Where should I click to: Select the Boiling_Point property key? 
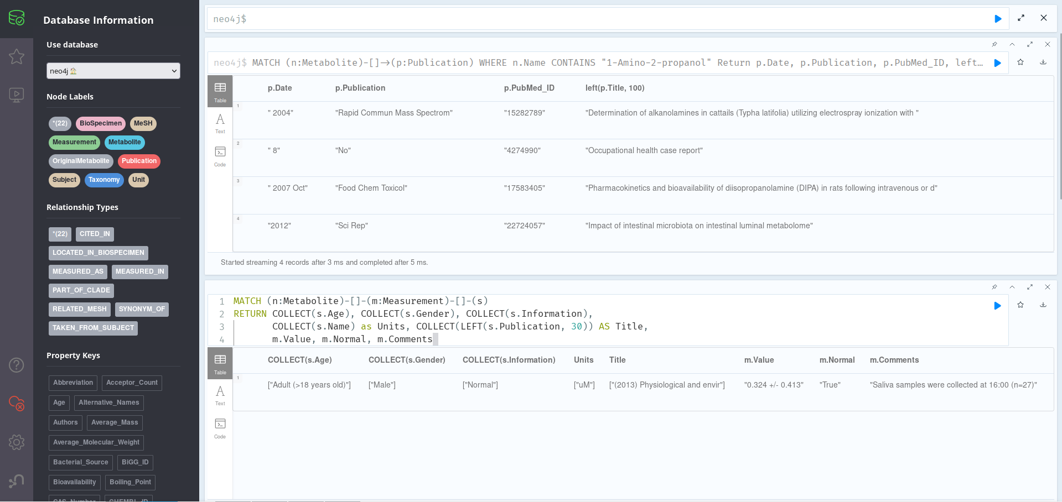[130, 483]
